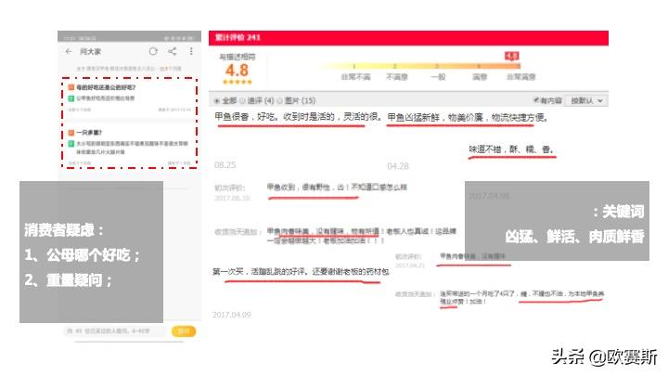
Task: Click the 问大家 page title
Action: pos(90,52)
